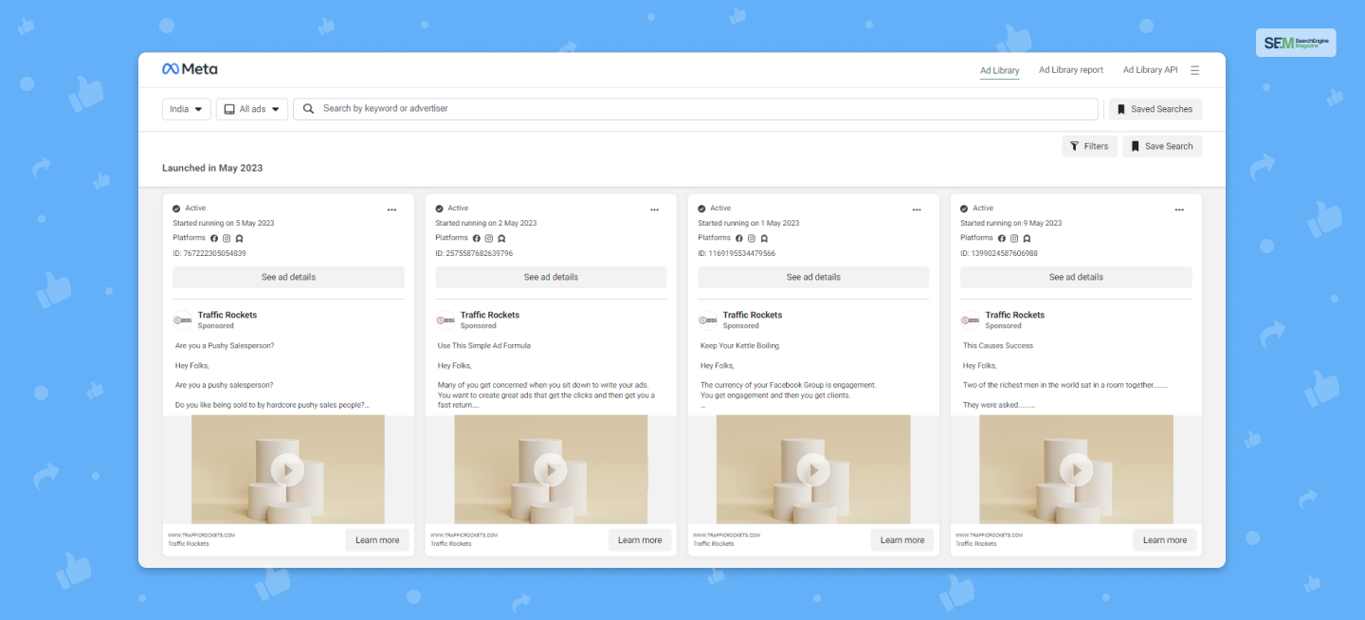
Task: Open the hamburger menu icon in header
Action: click(x=1194, y=70)
